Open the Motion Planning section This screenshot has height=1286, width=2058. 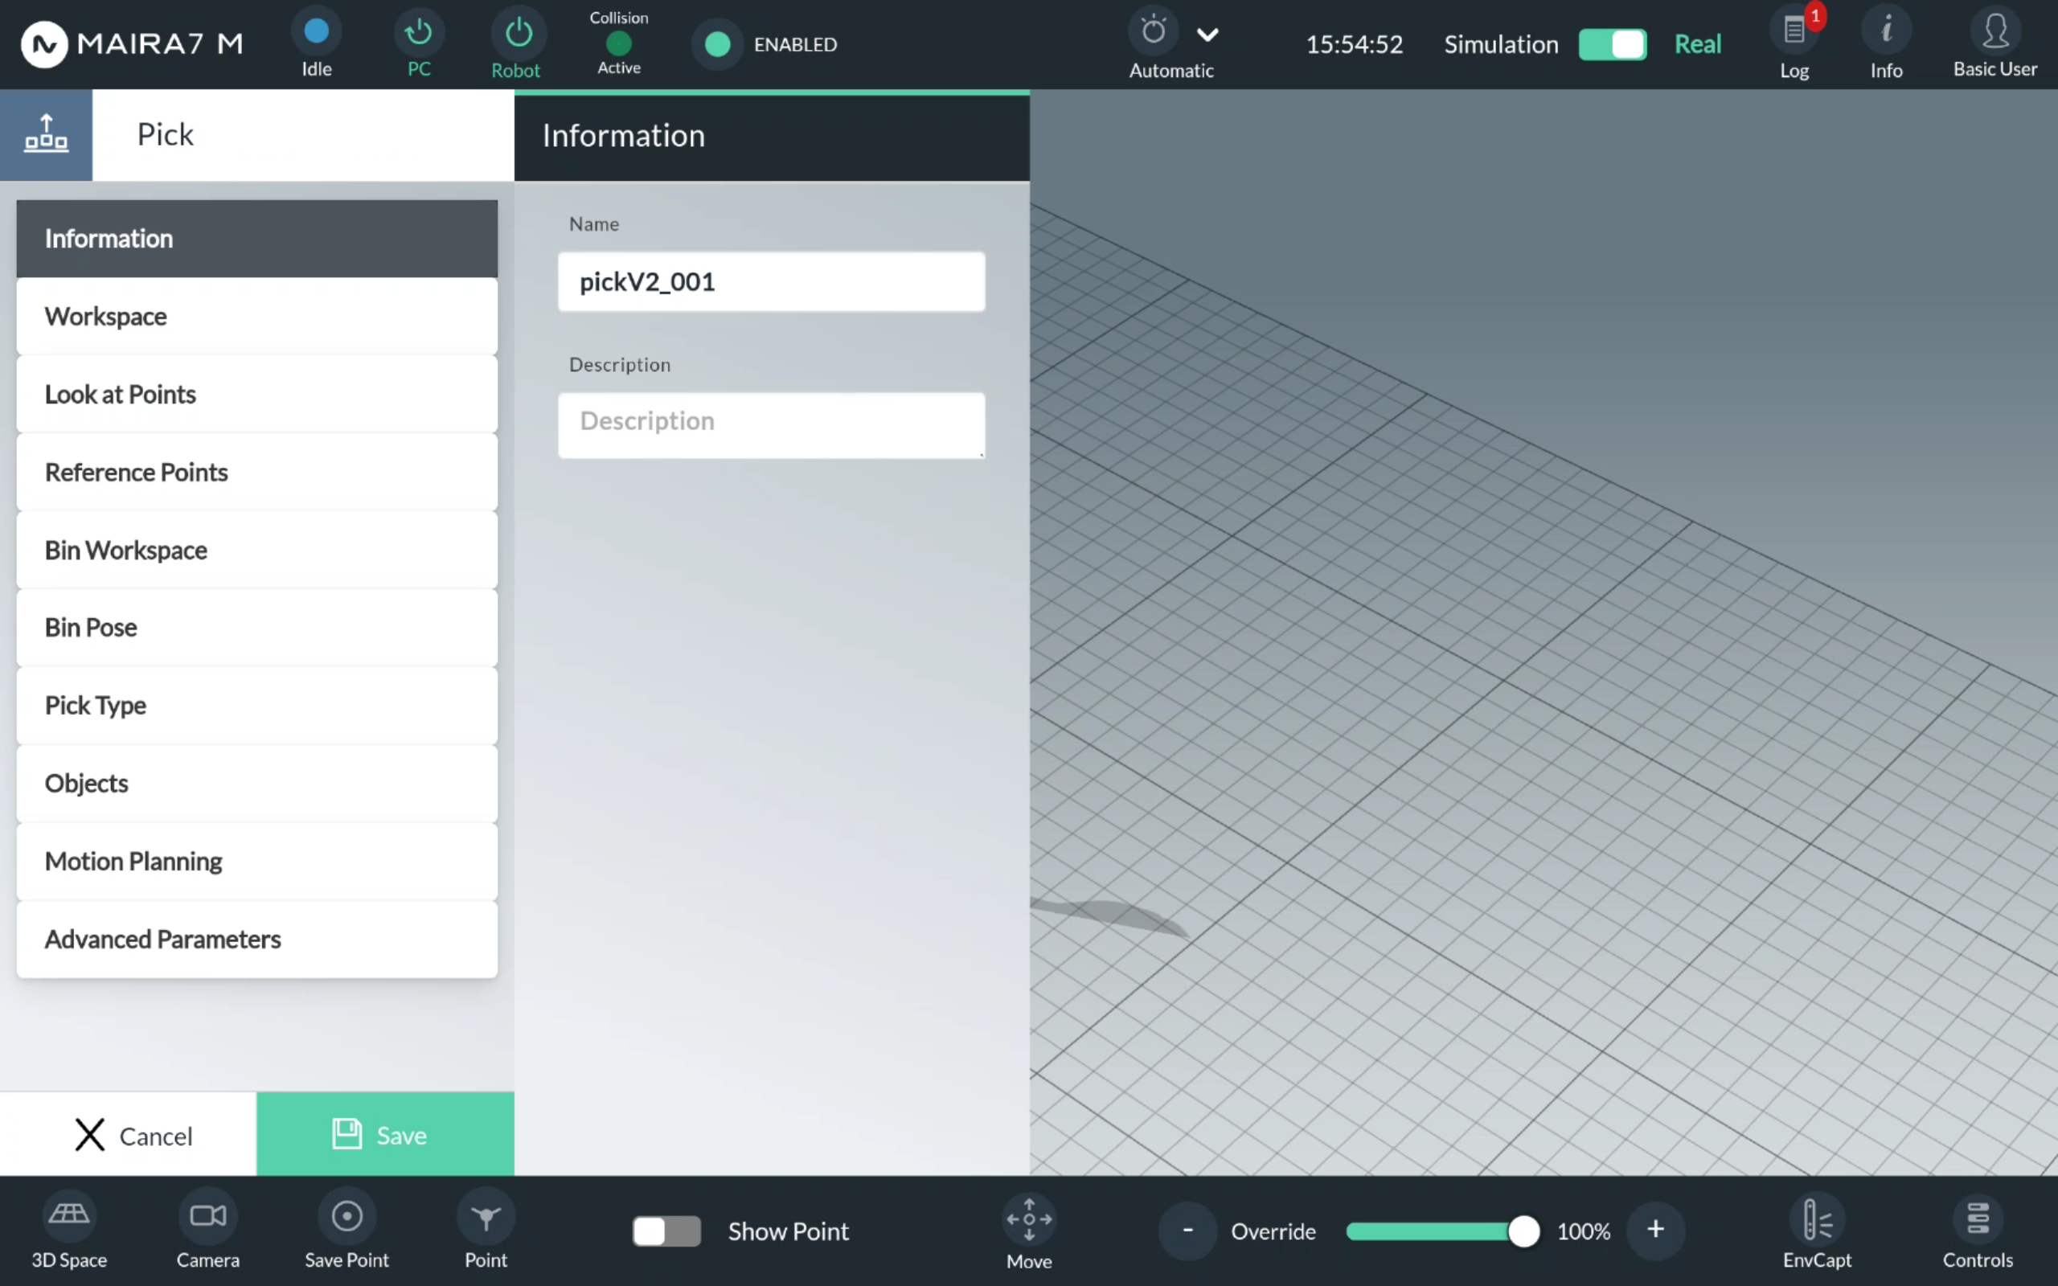(256, 862)
